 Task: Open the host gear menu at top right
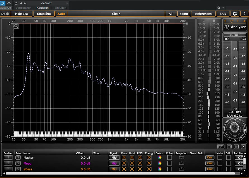(x=219, y=8)
